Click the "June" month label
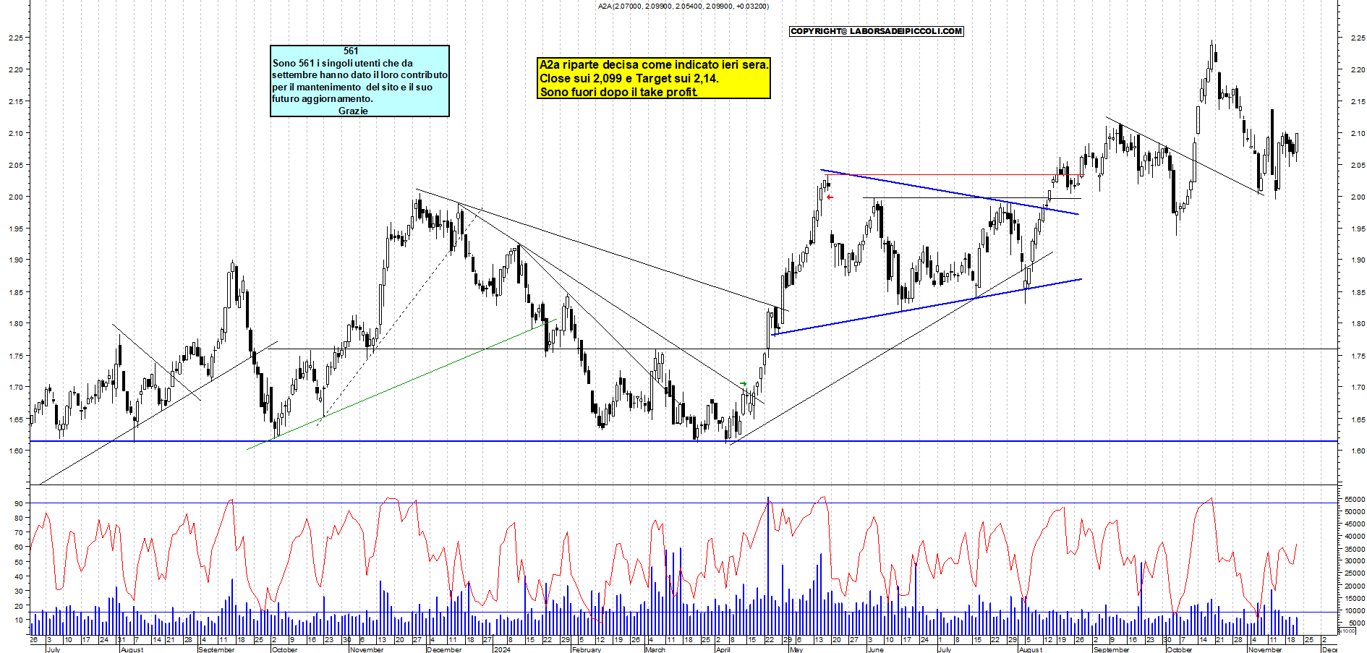The height and width of the screenshot is (653, 1367). 875,649
